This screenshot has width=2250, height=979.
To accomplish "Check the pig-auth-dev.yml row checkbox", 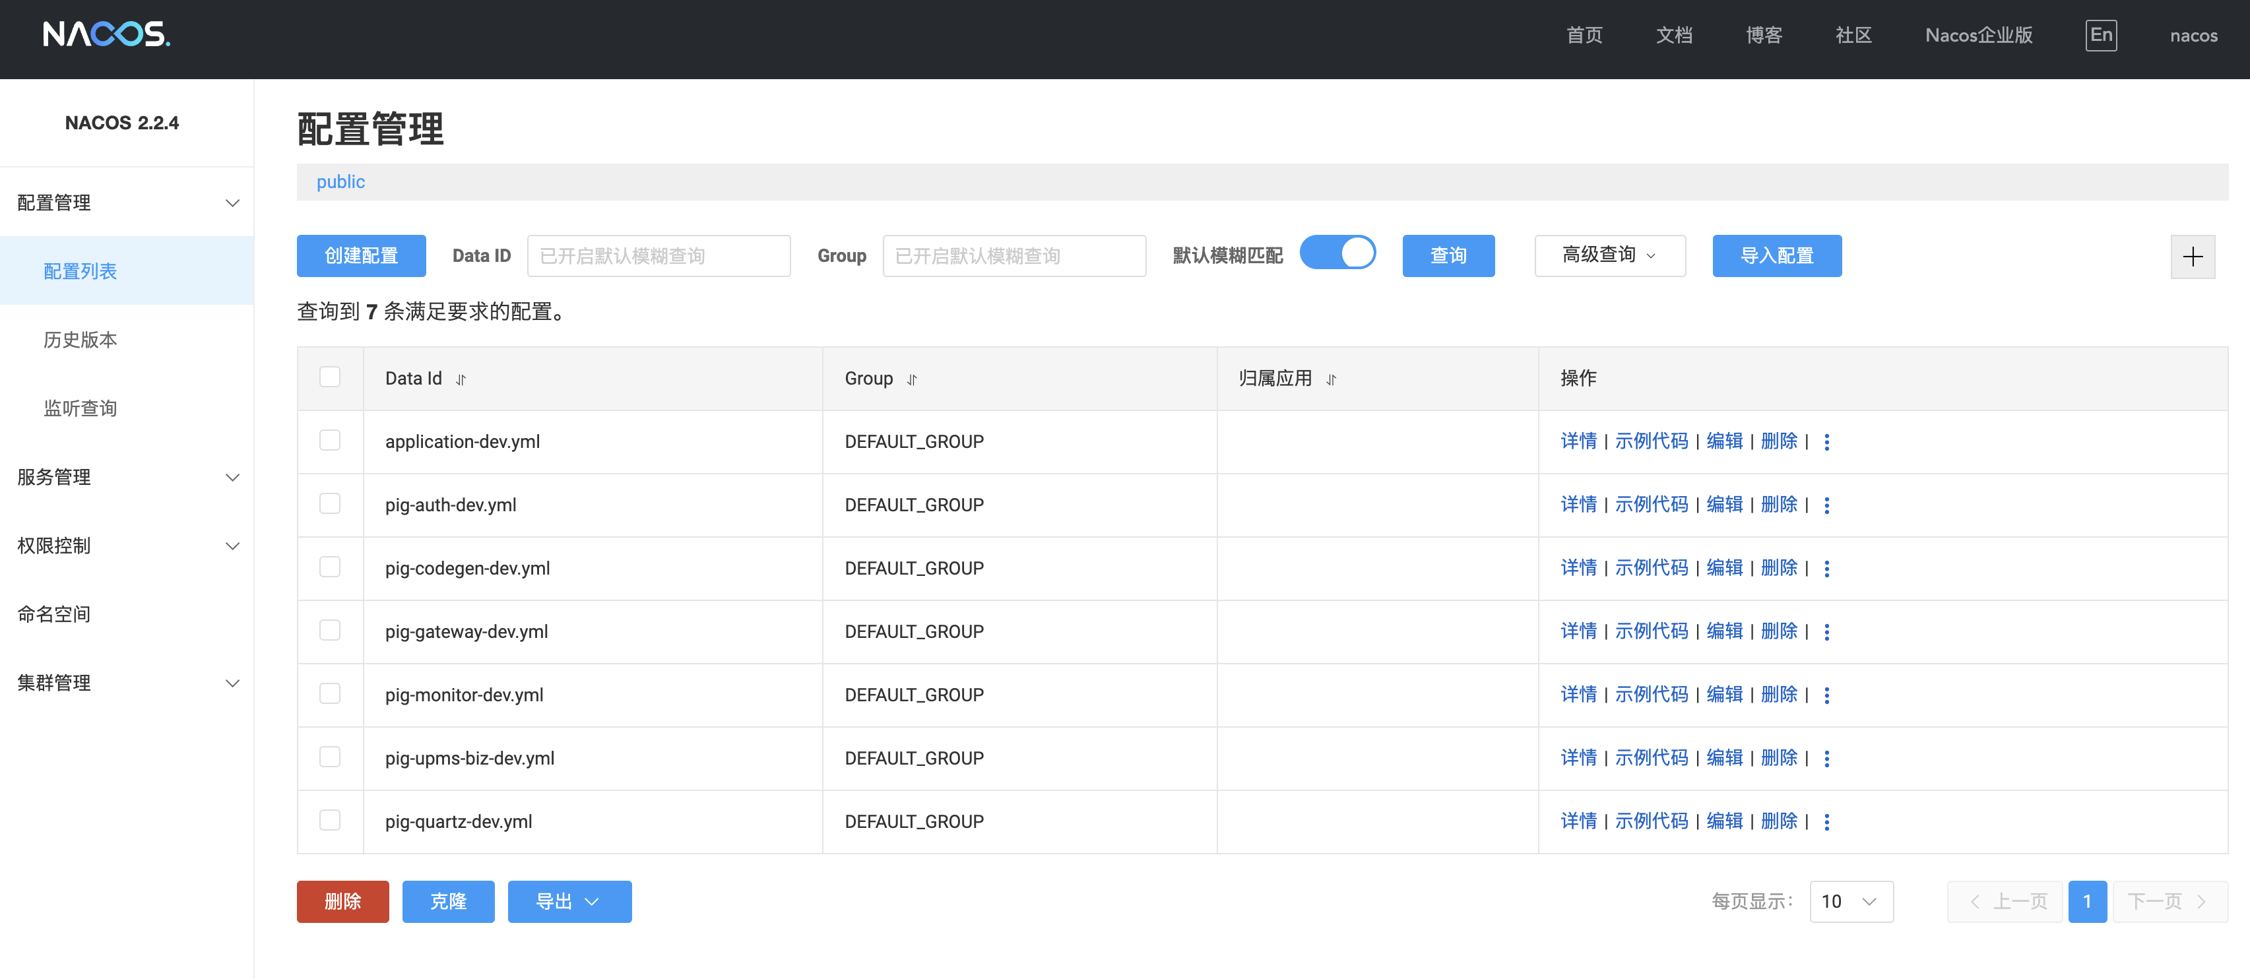I will 329,504.
